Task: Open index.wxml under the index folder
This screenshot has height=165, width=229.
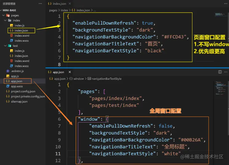Action: coord(22,35)
